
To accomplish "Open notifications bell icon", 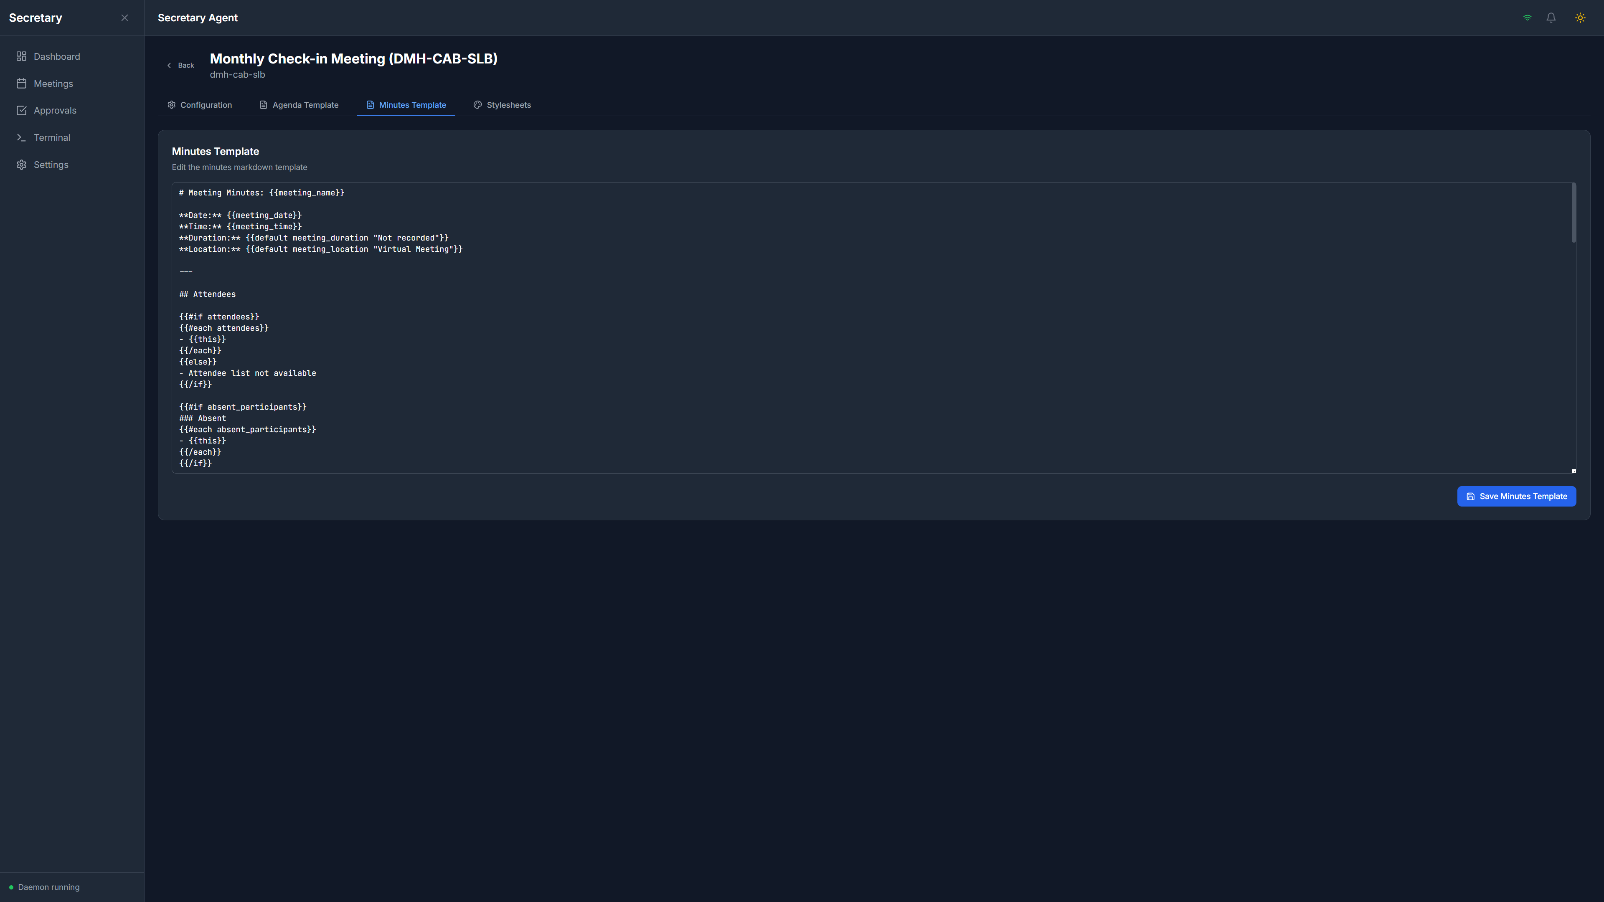I will 1551,18.
